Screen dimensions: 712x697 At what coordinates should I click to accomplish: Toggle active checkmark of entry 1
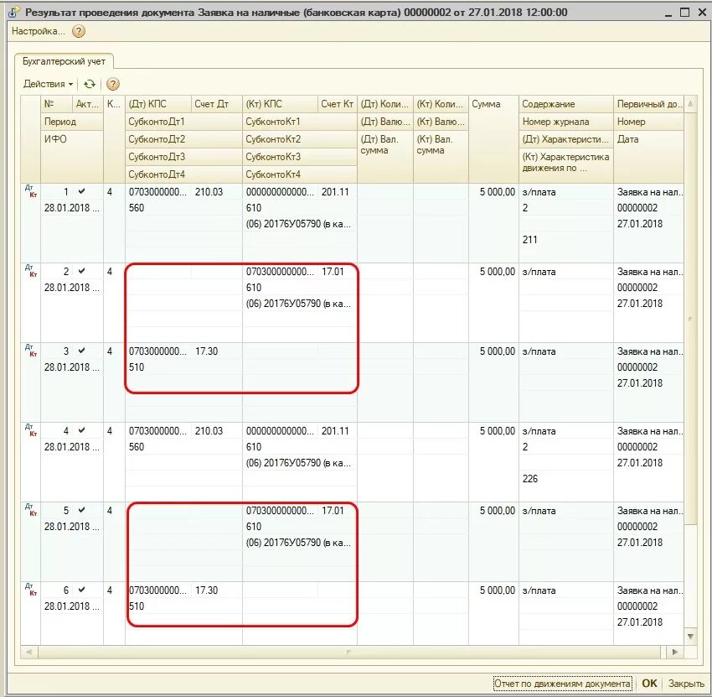[x=82, y=191]
